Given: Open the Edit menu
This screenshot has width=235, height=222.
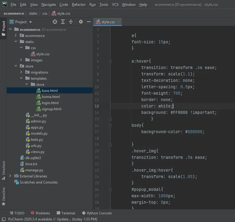Looking at the screenshot, I should pos(23,5).
